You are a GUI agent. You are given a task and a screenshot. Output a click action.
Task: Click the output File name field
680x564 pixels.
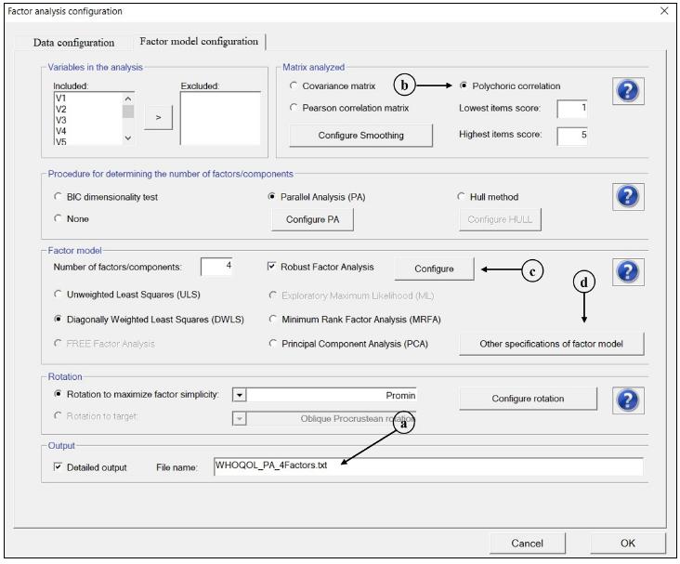[x=426, y=466]
